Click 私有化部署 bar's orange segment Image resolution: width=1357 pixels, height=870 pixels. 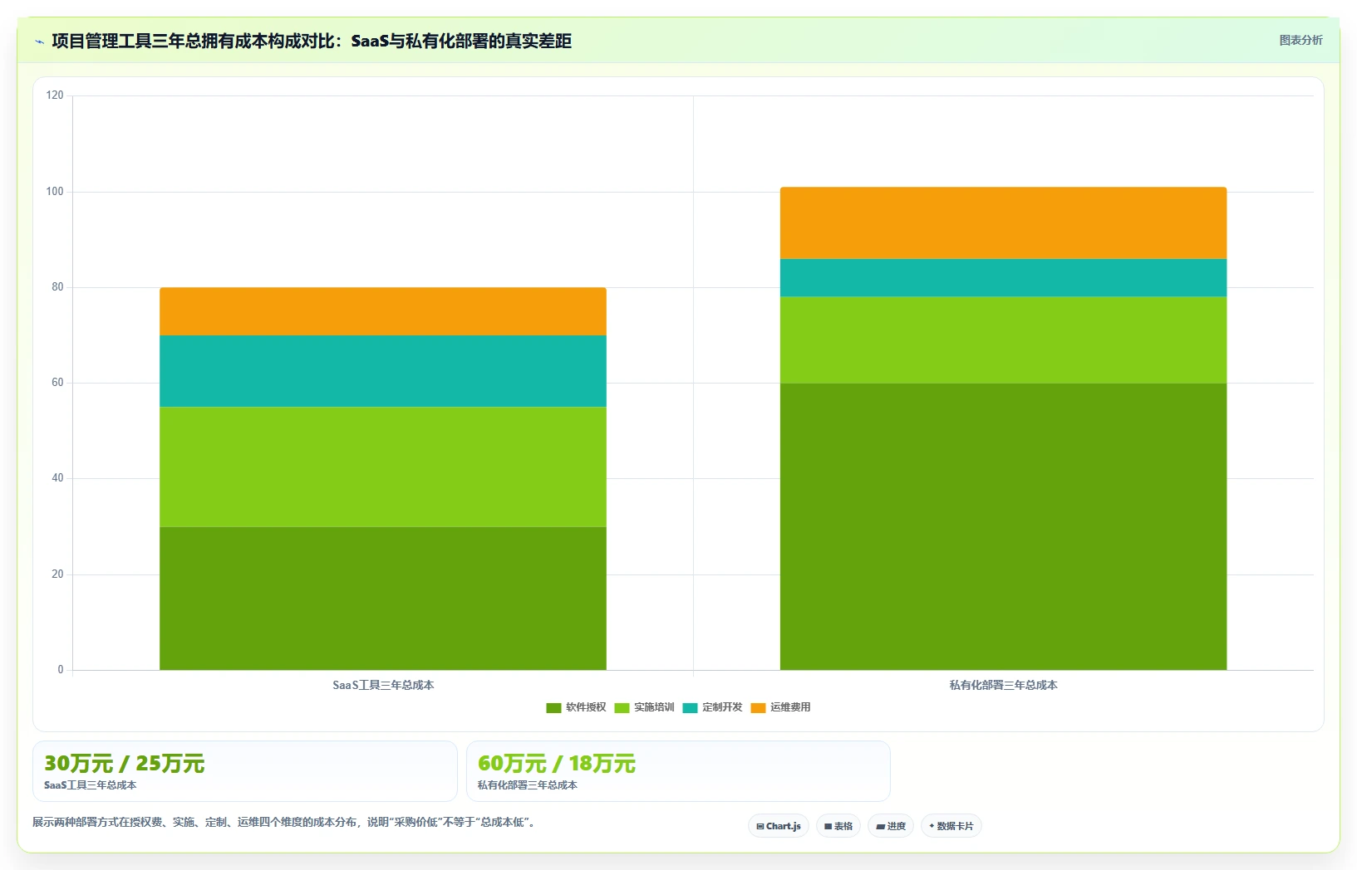coord(1003,222)
